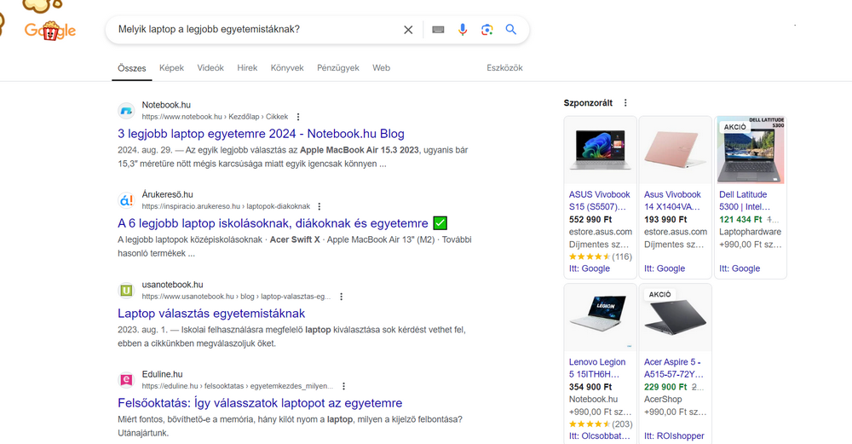Click the Notebook.hu site name text

pos(166,105)
